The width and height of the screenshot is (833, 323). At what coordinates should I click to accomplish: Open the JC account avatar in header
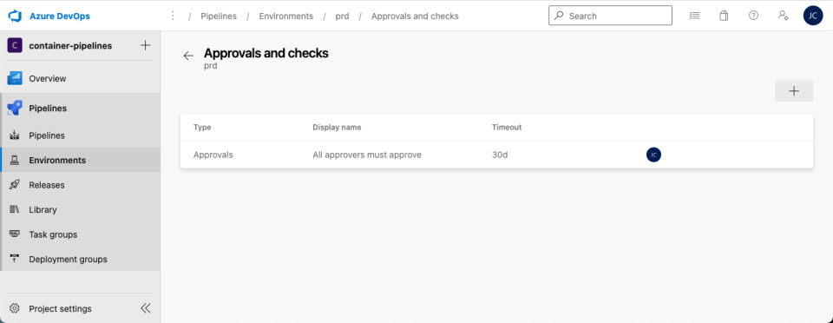[813, 16]
